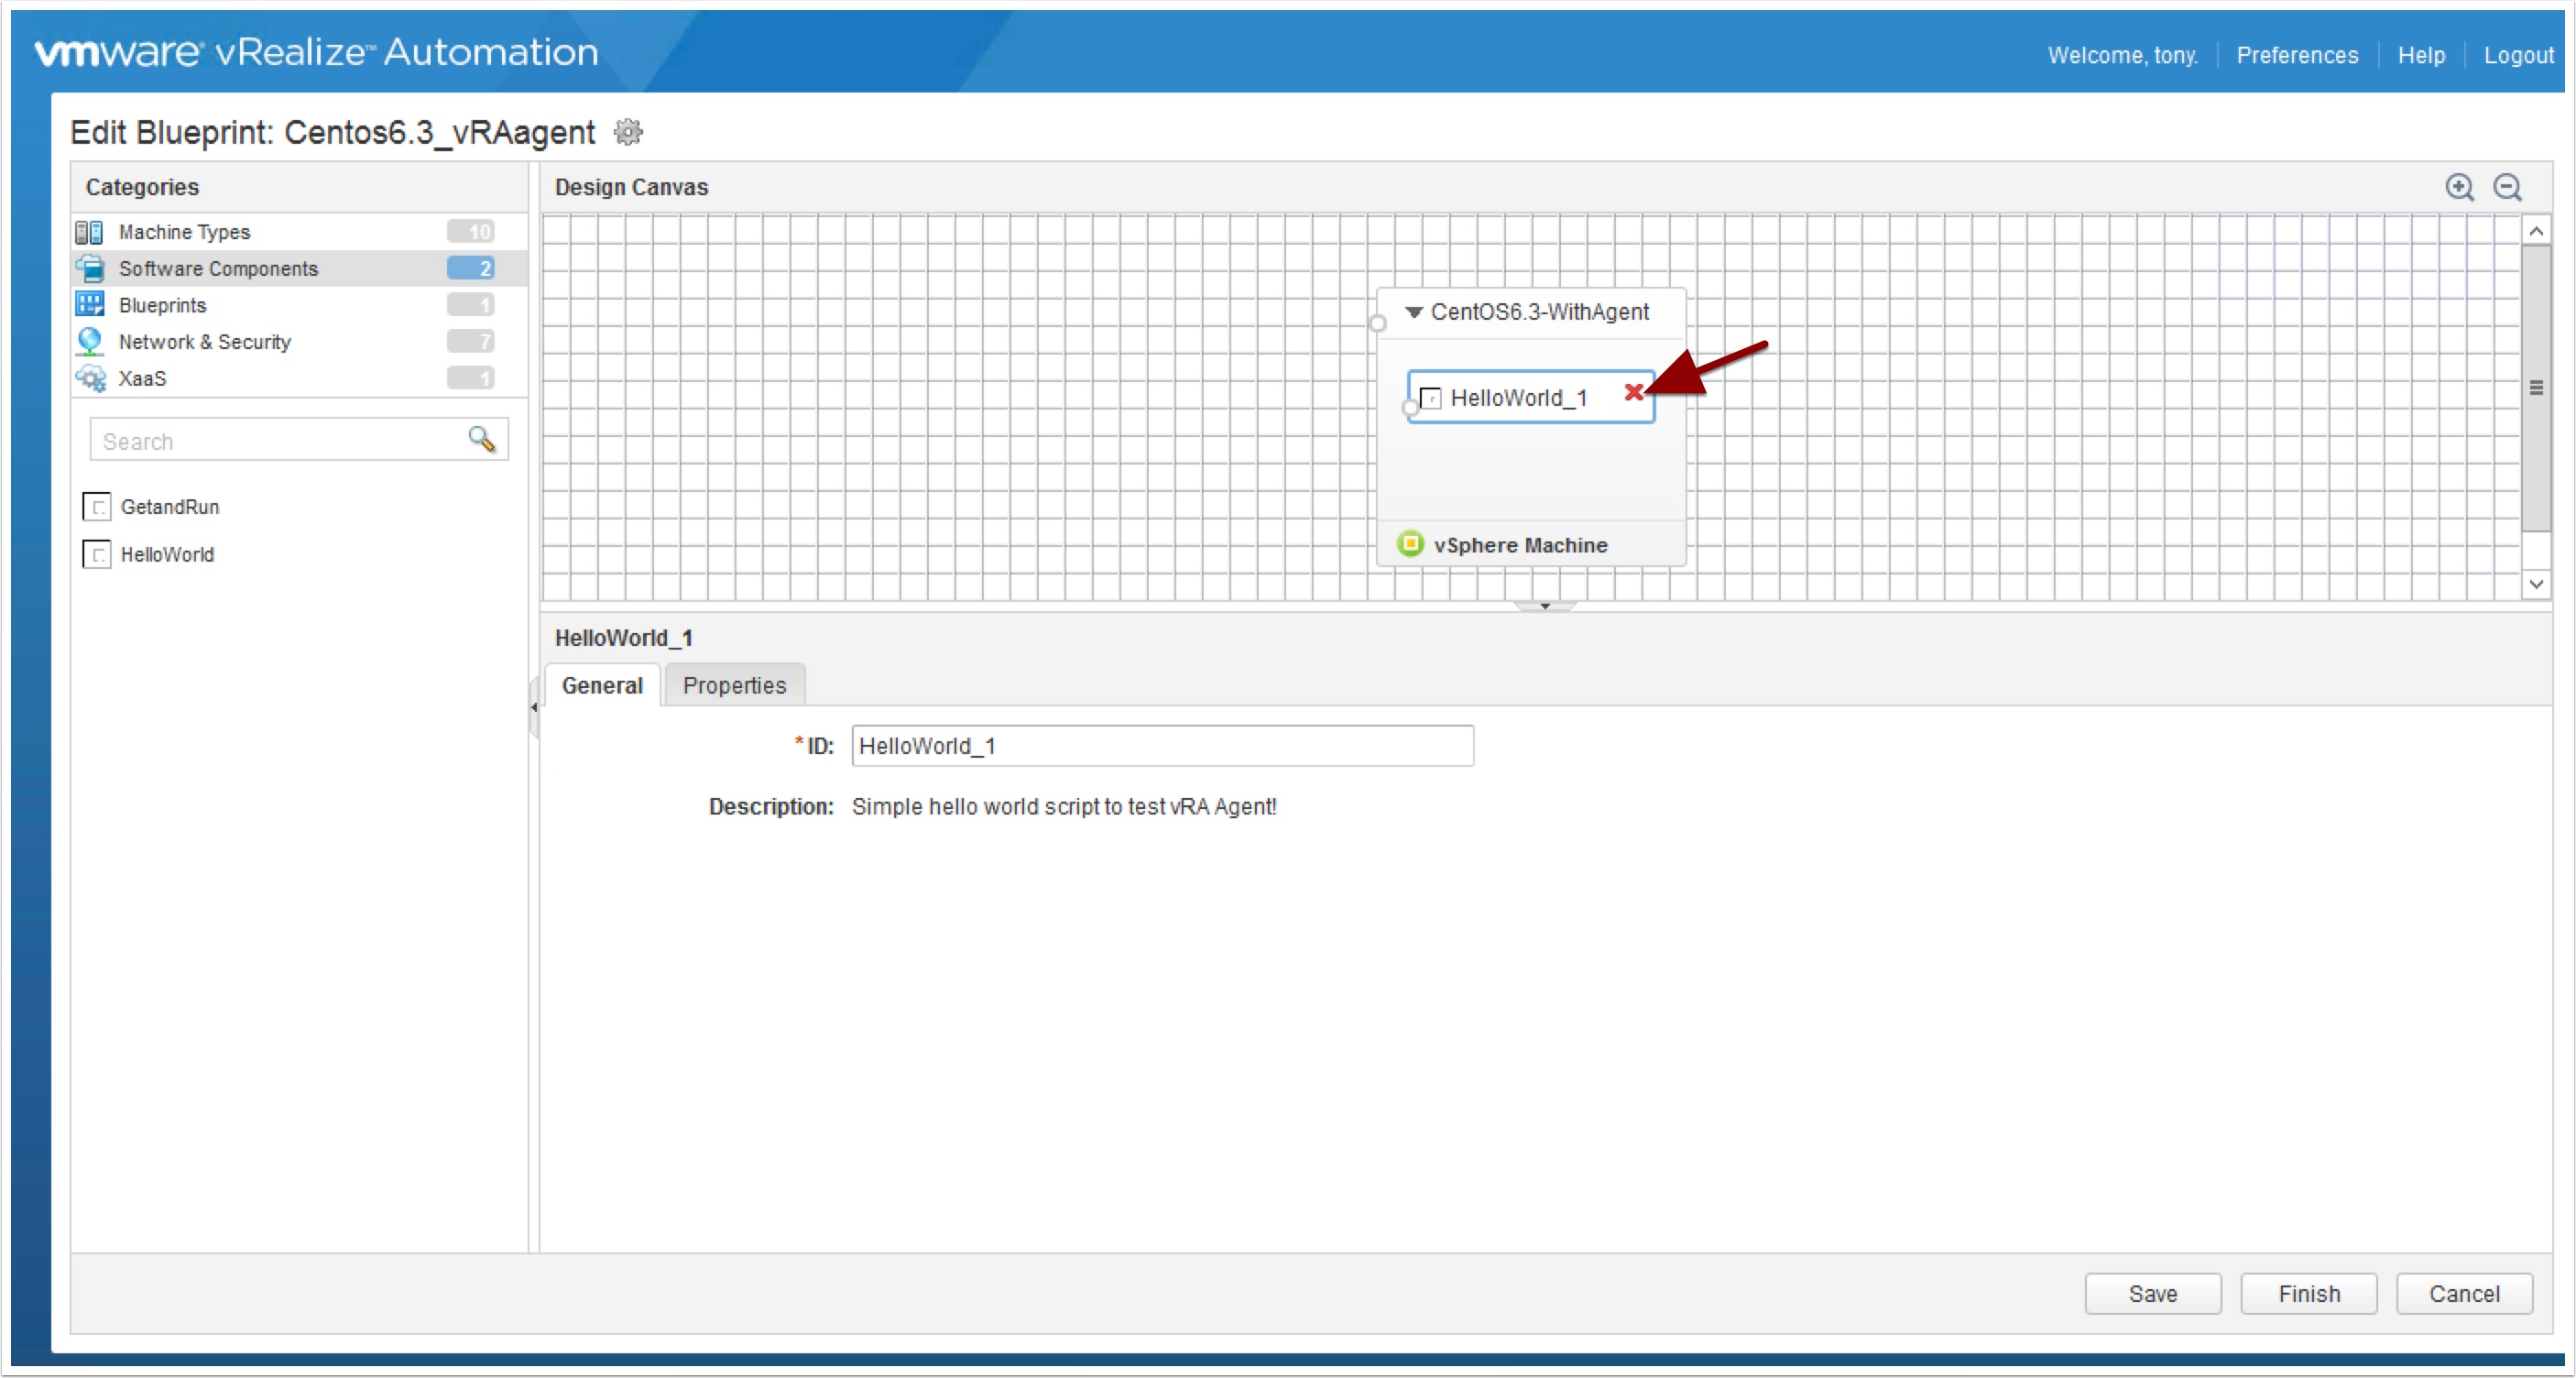Remove HelloWorld_1 with the red X
This screenshot has height=1378, width=2576.
click(1633, 392)
